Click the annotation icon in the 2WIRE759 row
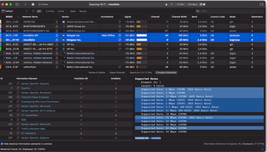This screenshot has height=152, width=267. pyautogui.click(x=120, y=22)
